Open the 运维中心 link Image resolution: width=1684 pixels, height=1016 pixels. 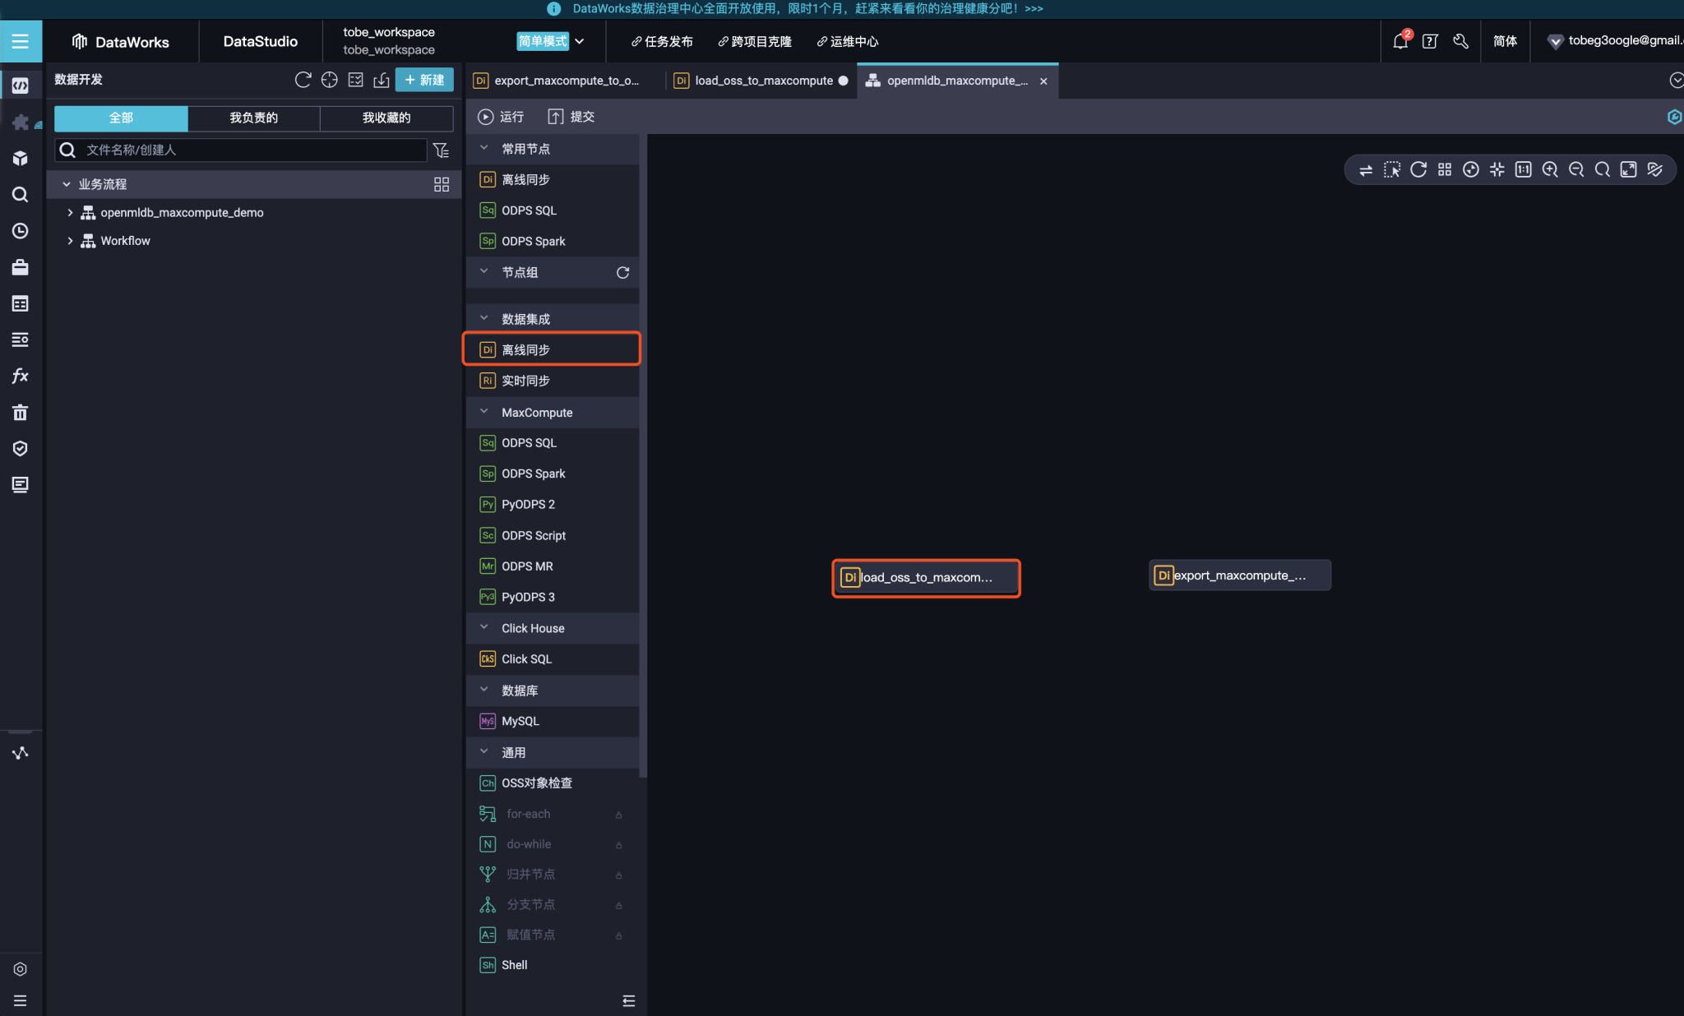pyautogui.click(x=848, y=41)
